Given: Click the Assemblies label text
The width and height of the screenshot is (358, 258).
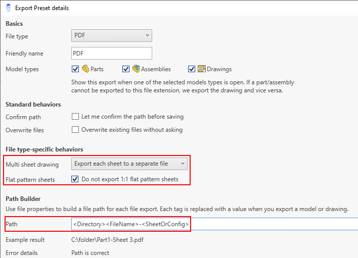Looking at the screenshot, I should (156, 69).
